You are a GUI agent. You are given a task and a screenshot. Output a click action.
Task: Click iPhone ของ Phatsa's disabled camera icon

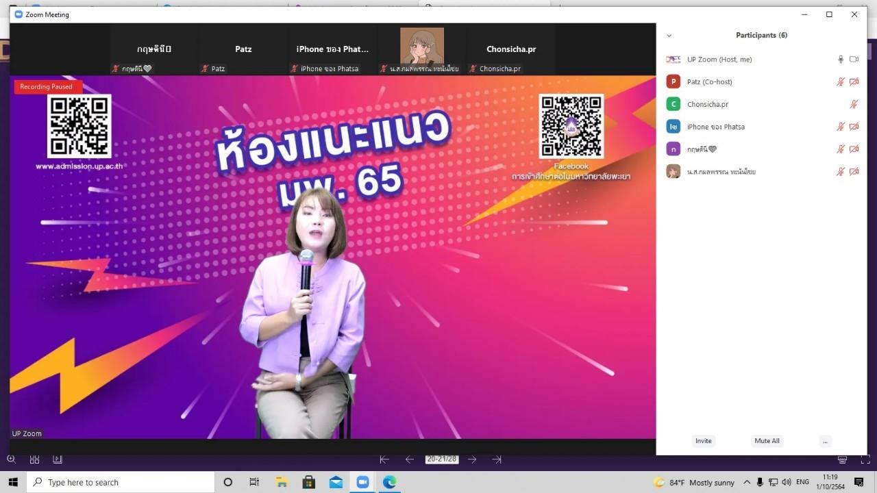854,127
